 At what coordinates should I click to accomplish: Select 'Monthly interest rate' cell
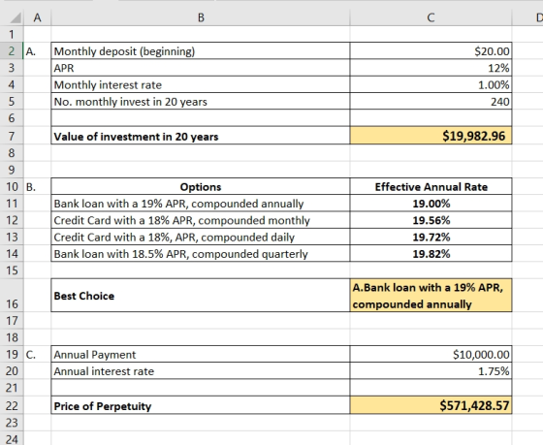[201, 84]
